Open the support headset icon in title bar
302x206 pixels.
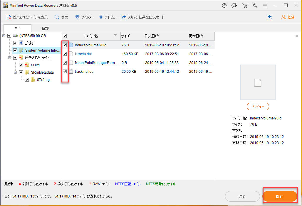tap(234, 5)
